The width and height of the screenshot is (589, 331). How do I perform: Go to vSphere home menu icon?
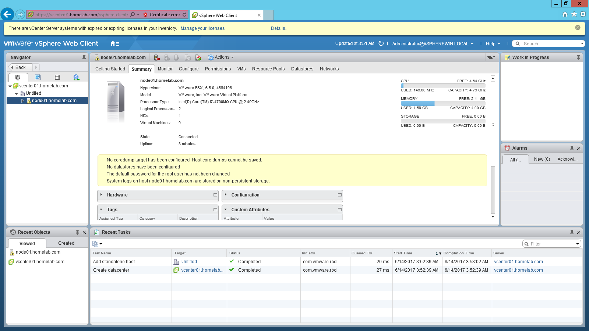[115, 43]
